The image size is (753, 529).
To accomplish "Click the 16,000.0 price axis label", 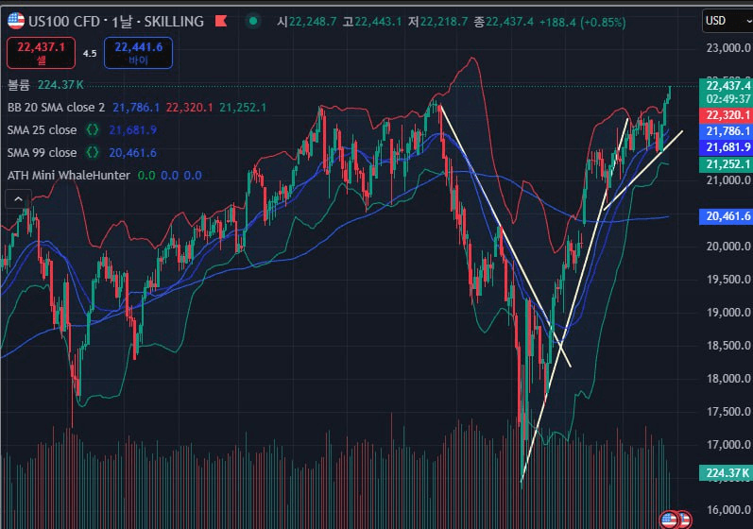I will [x=728, y=510].
